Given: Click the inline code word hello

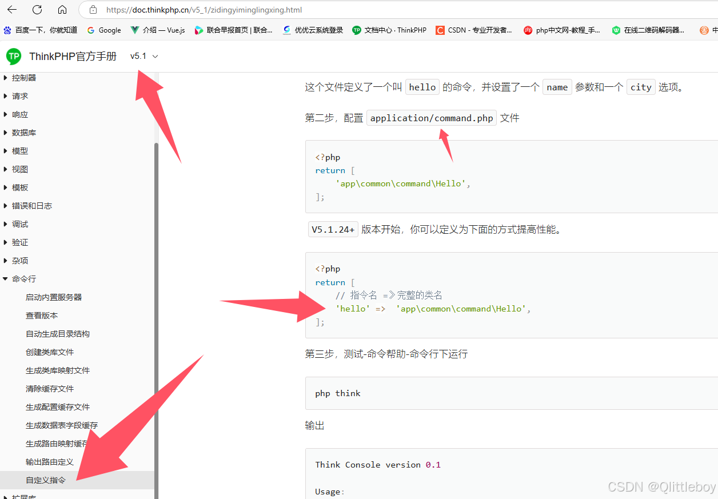Looking at the screenshot, I should click(x=422, y=87).
